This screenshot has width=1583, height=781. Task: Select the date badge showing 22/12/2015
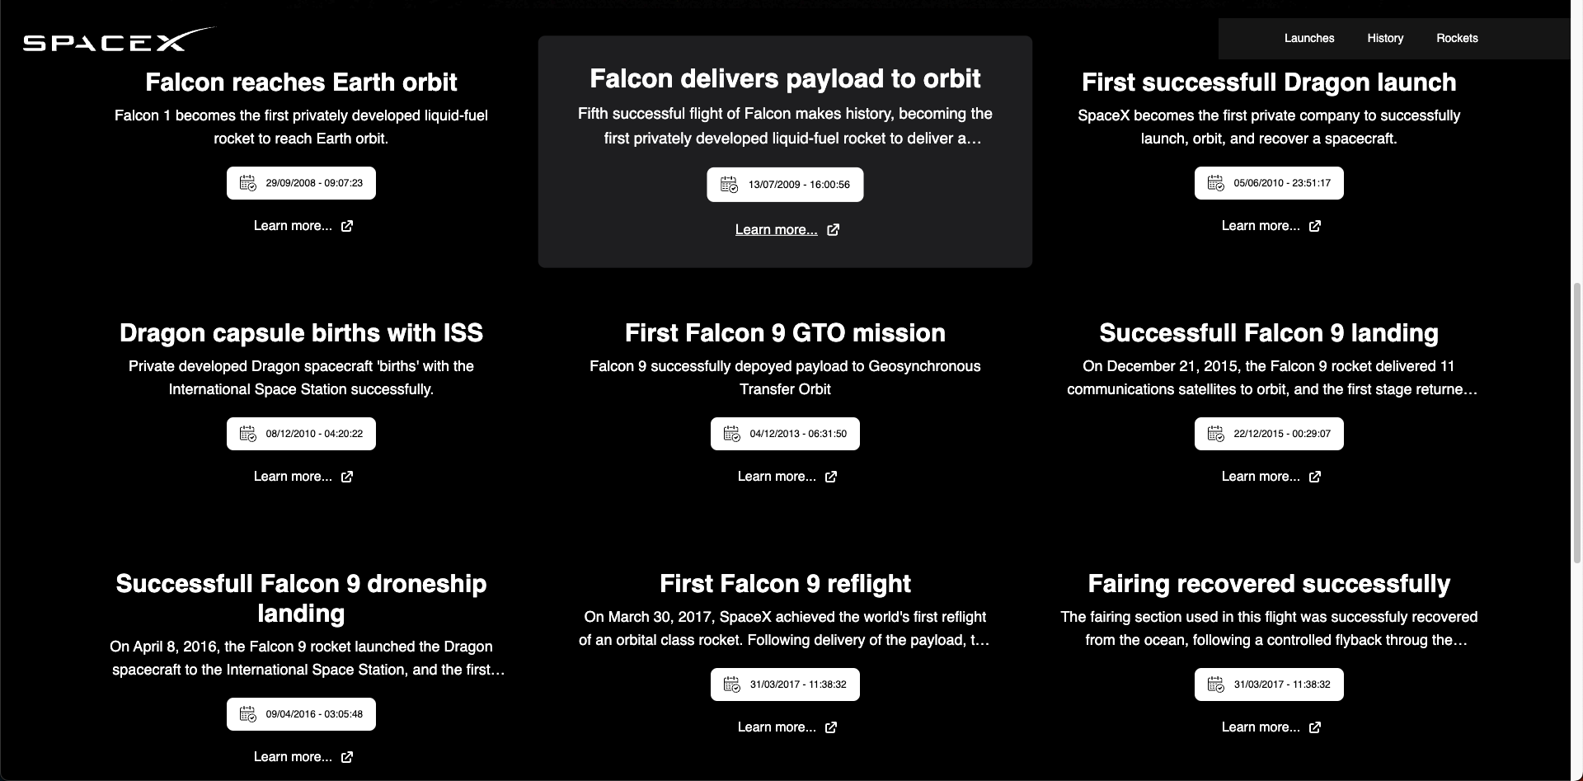[x=1268, y=433]
